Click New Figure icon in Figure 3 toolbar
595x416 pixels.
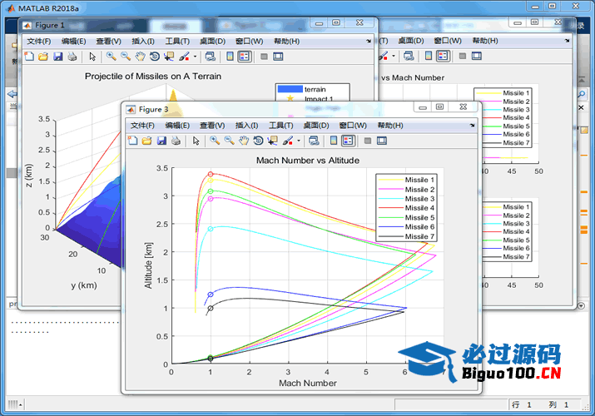click(132, 141)
